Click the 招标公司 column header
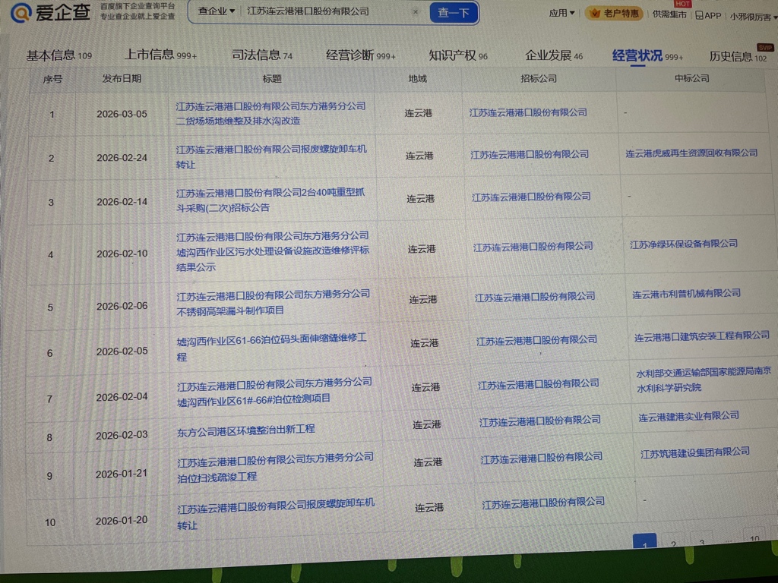The image size is (778, 583). tap(539, 78)
